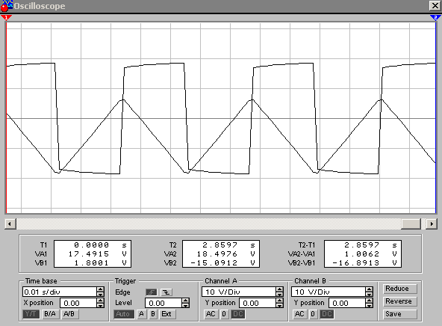Close the Oscilloscope window
The width and height of the screenshot is (442, 326).
click(x=435, y=6)
